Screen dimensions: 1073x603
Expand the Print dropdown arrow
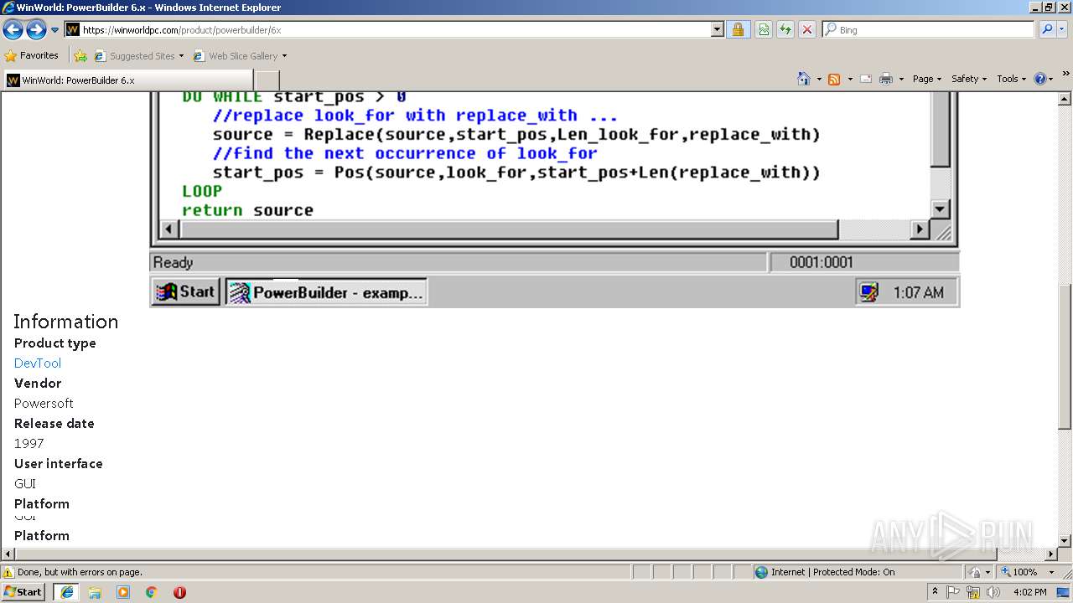pyautogui.click(x=901, y=79)
